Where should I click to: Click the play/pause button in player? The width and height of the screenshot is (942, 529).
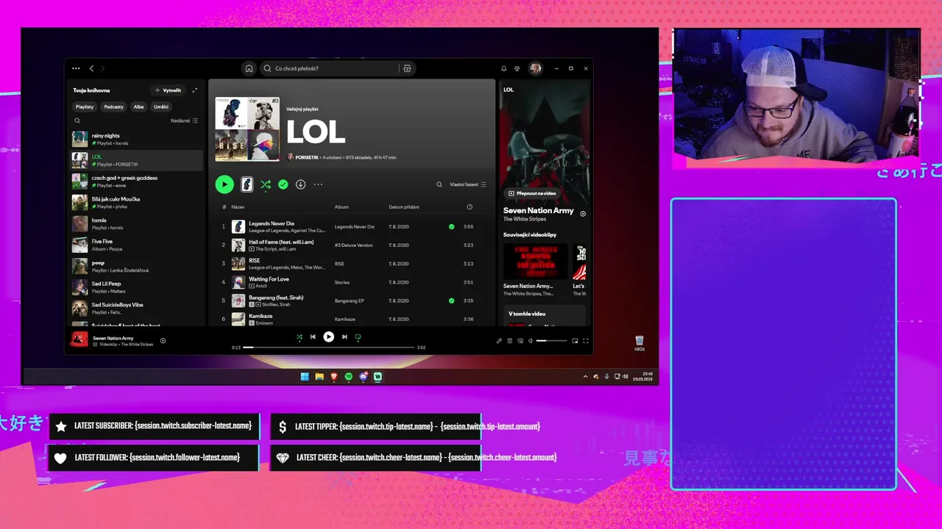(328, 337)
